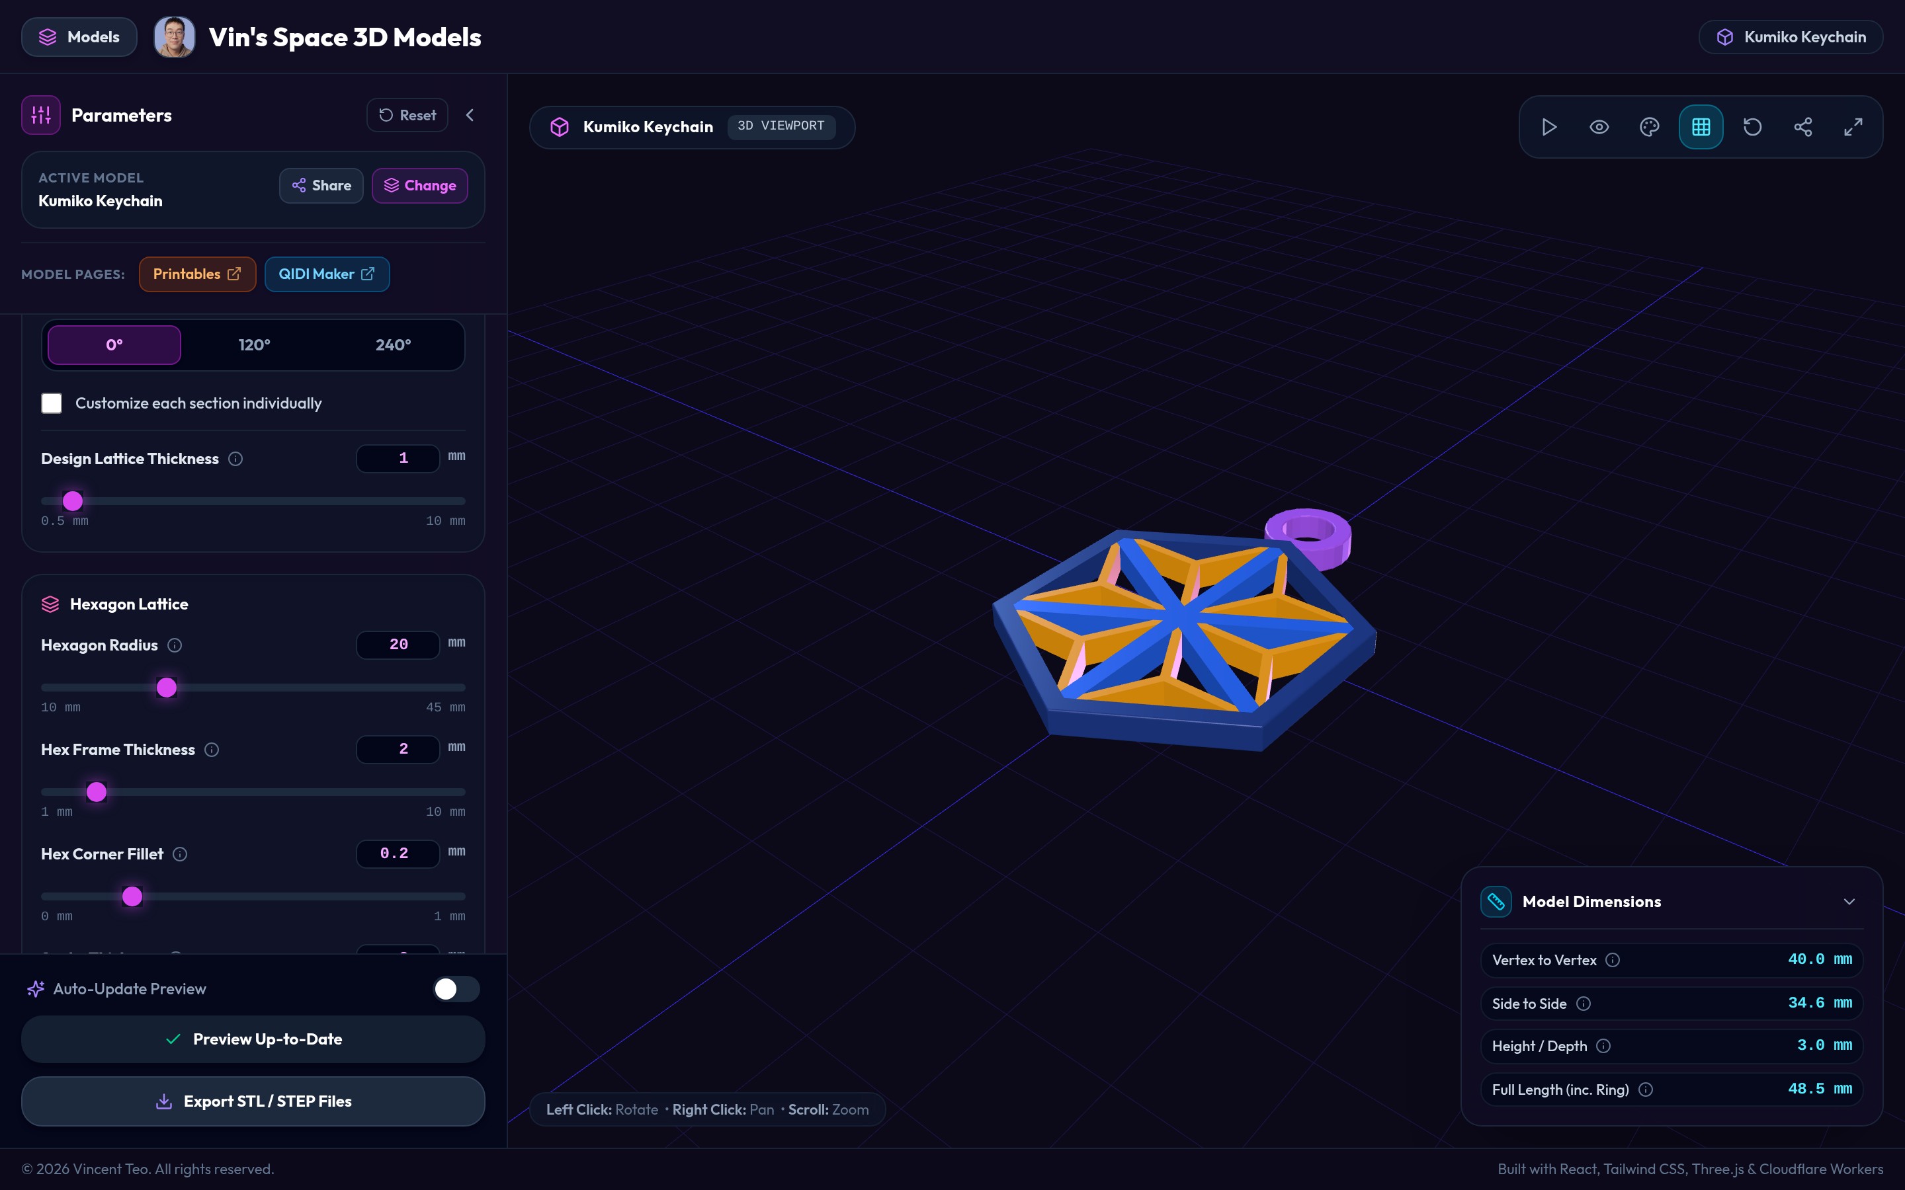
Task: Click the 40.0 mm Vertex to Vertex value
Action: pos(1820,959)
